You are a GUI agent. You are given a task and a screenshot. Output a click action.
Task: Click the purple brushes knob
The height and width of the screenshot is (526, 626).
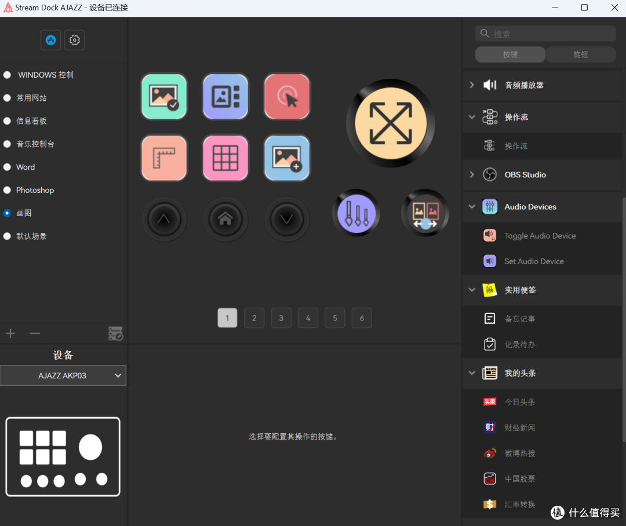[x=356, y=213]
